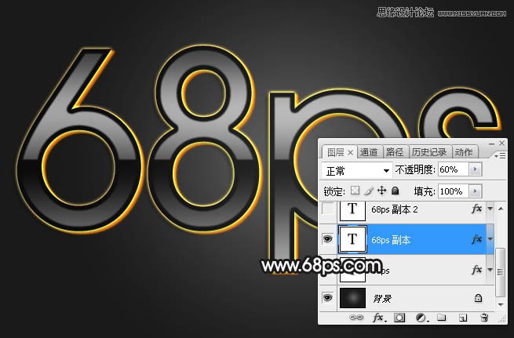Click the 填充 fill value field
This screenshot has width=514, height=338.
[x=453, y=191]
